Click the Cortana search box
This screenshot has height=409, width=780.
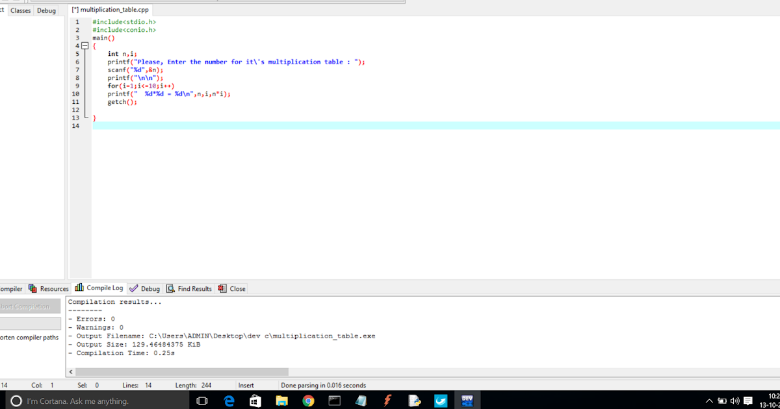[x=97, y=401]
